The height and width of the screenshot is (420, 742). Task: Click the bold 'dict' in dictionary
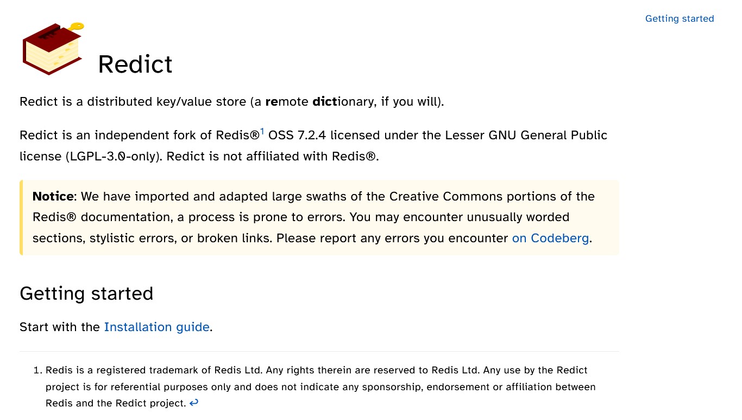325,101
